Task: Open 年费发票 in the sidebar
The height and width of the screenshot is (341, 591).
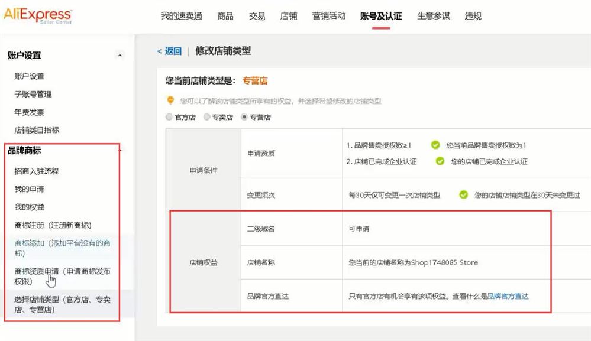Action: [x=30, y=112]
